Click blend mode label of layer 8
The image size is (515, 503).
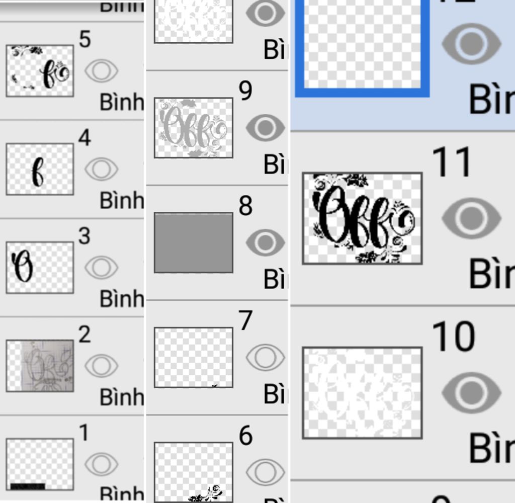coord(275,279)
